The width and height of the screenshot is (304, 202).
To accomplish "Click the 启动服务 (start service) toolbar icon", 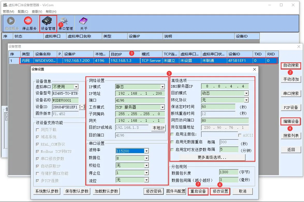I will pyautogui.click(x=11, y=23).
